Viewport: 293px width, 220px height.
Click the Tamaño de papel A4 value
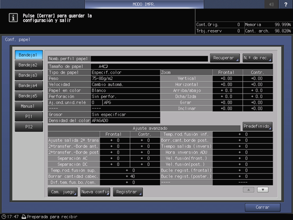[182, 66]
